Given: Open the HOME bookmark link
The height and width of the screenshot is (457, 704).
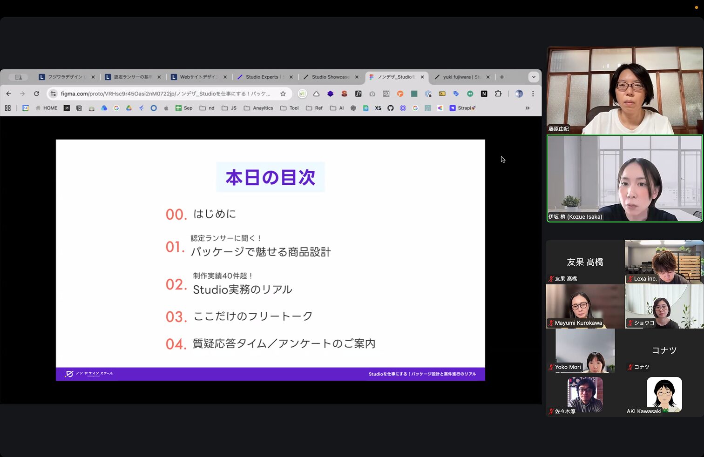Looking at the screenshot, I should coord(47,108).
